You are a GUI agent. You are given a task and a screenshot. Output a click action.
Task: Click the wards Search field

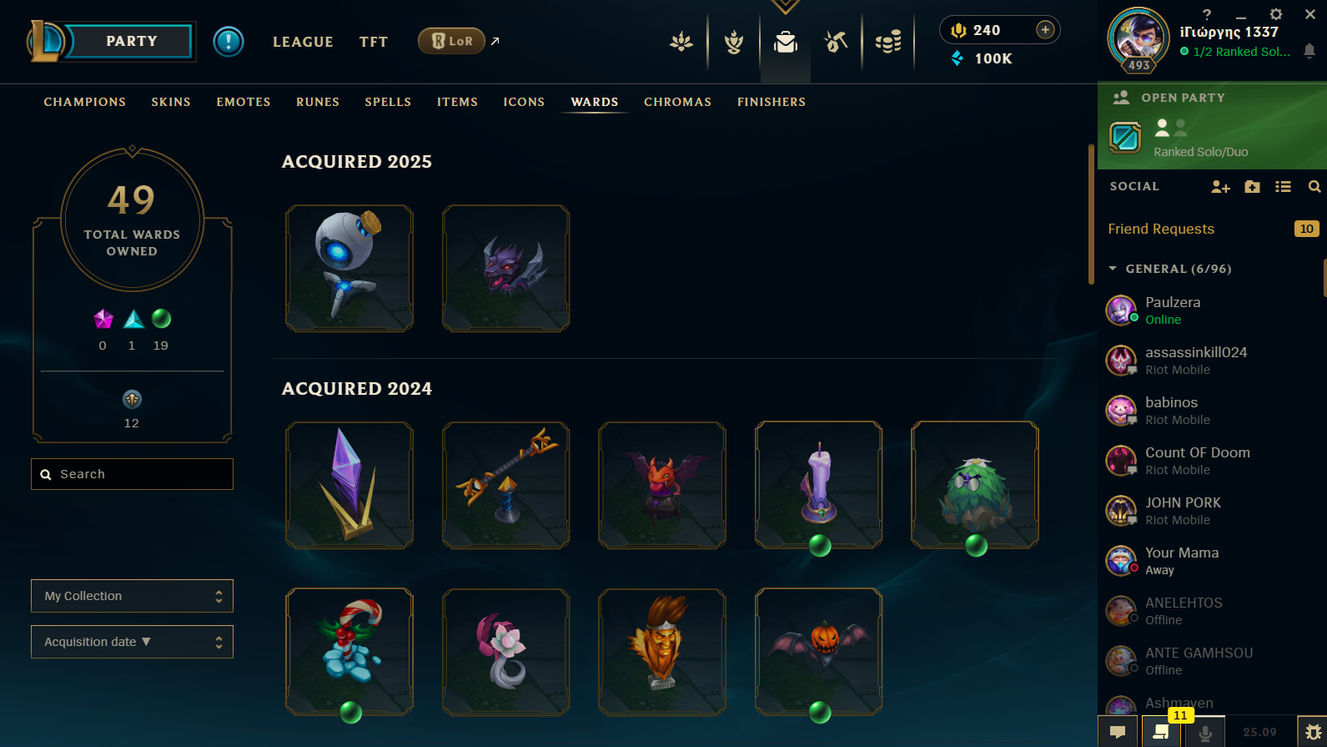click(132, 474)
